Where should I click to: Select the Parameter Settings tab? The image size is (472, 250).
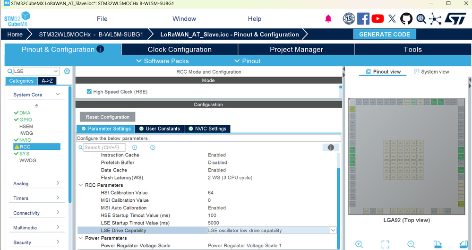point(106,129)
